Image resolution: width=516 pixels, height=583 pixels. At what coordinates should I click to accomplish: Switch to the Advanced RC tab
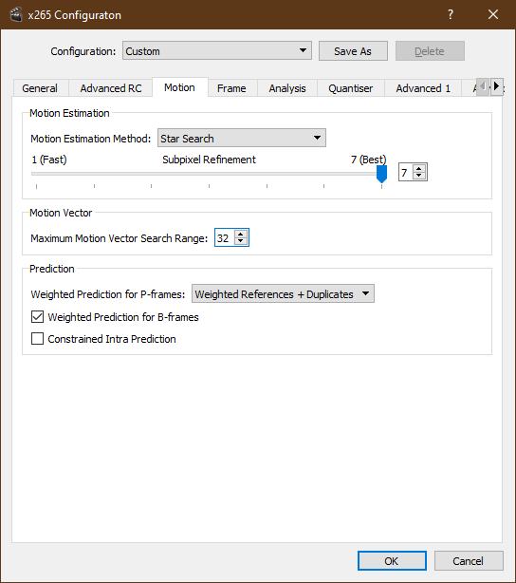coord(111,88)
